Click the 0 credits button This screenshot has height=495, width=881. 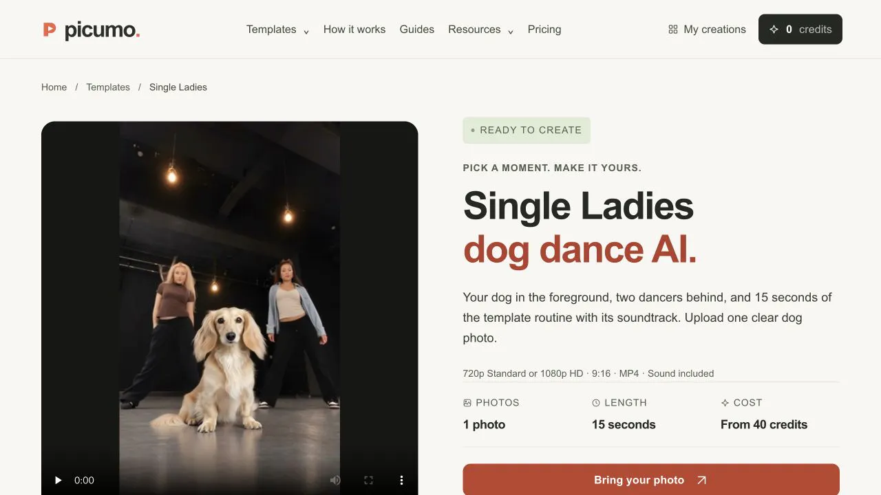[x=800, y=30]
